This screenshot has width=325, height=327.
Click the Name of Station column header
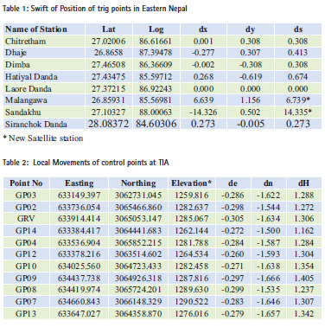coord(36,29)
